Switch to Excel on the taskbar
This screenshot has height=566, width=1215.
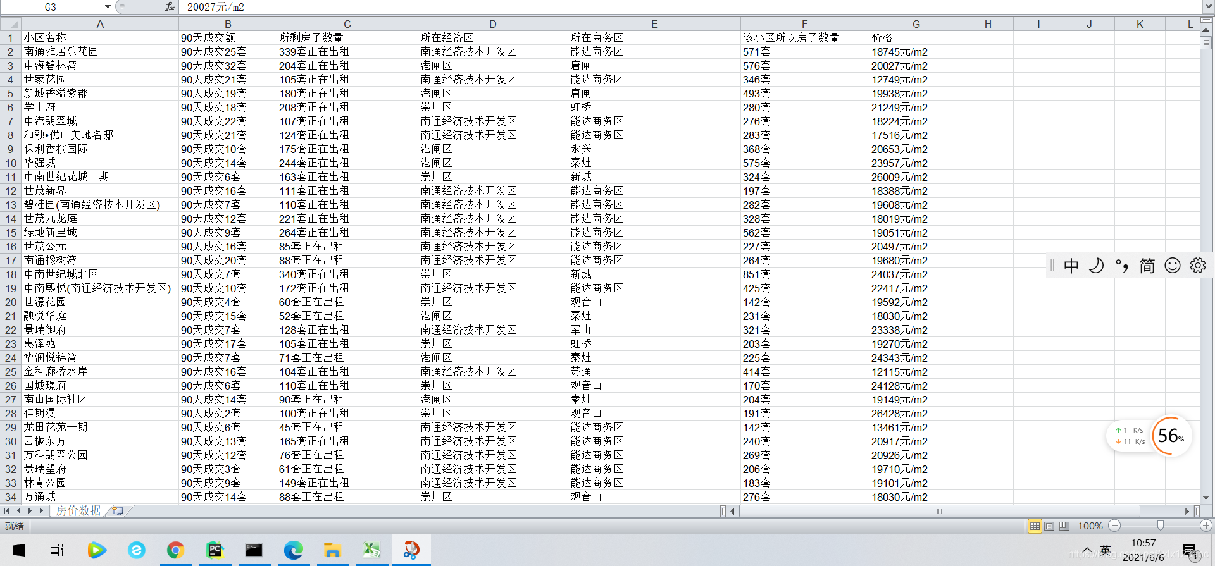371,550
